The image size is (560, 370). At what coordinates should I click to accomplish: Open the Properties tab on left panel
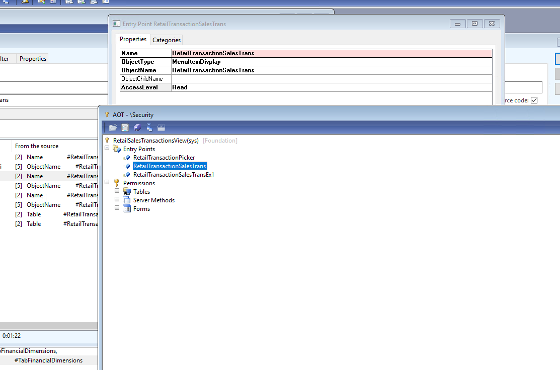point(33,58)
